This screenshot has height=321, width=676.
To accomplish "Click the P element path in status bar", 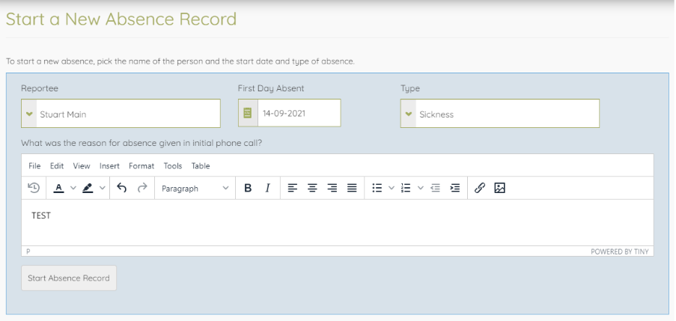I will pos(28,251).
